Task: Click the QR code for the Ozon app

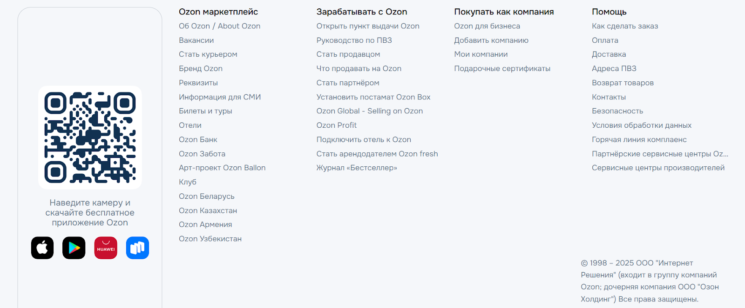Action: tap(90, 138)
